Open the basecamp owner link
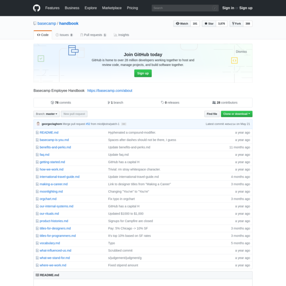The width and height of the screenshot is (286, 286). 47,23
